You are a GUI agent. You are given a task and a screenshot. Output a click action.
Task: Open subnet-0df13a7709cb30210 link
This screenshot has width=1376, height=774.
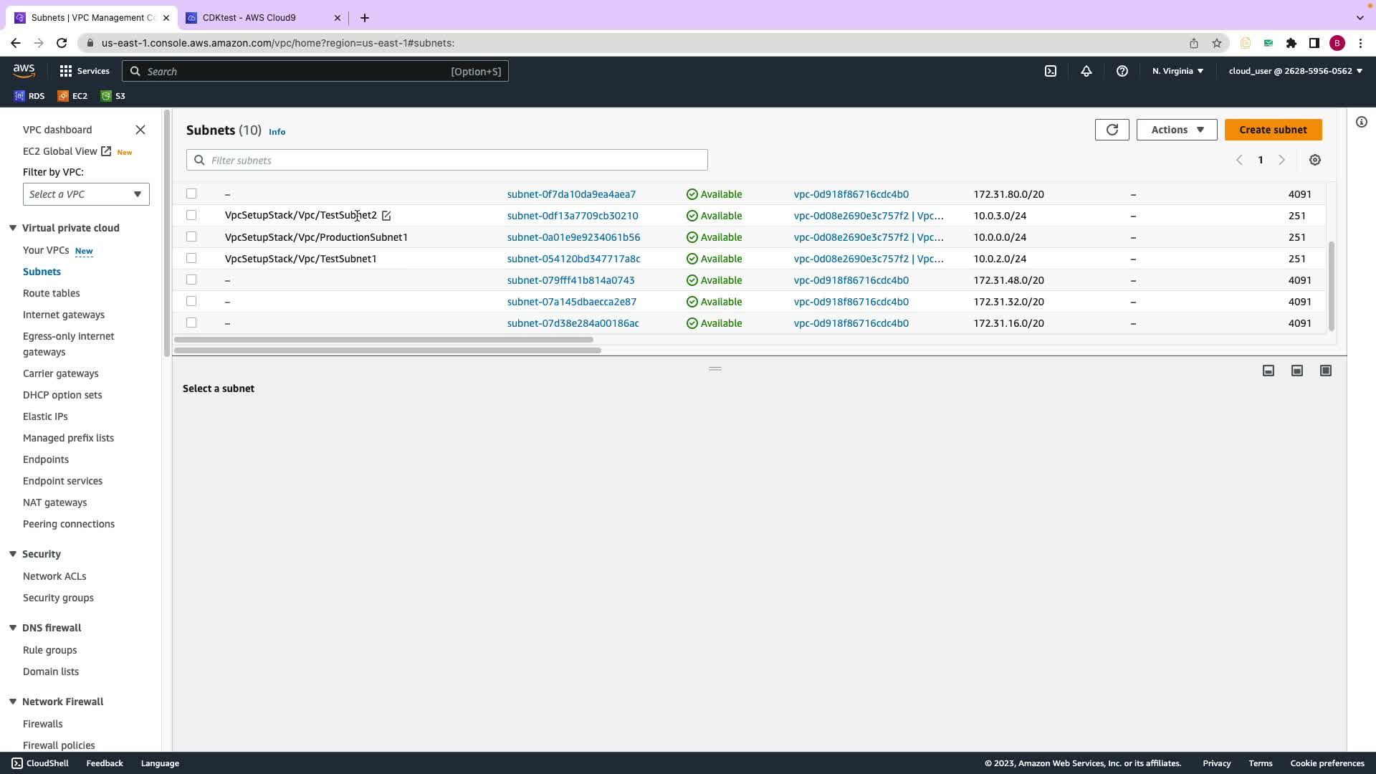tap(572, 216)
